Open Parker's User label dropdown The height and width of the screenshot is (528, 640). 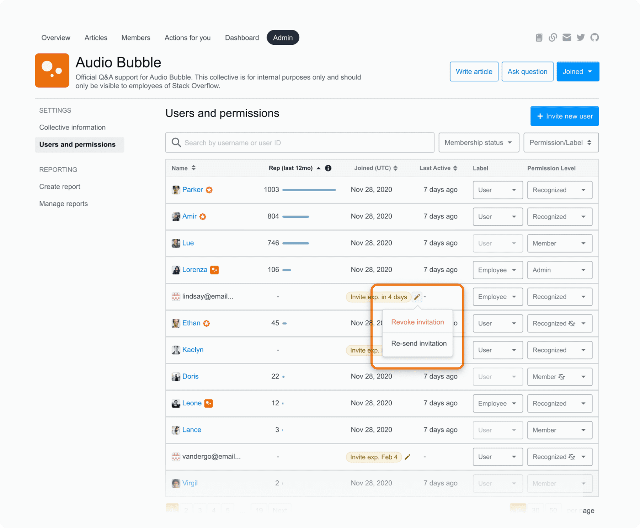coord(497,190)
